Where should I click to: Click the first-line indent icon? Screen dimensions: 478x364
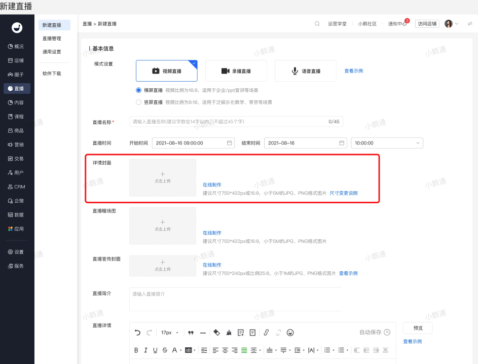[204, 350]
